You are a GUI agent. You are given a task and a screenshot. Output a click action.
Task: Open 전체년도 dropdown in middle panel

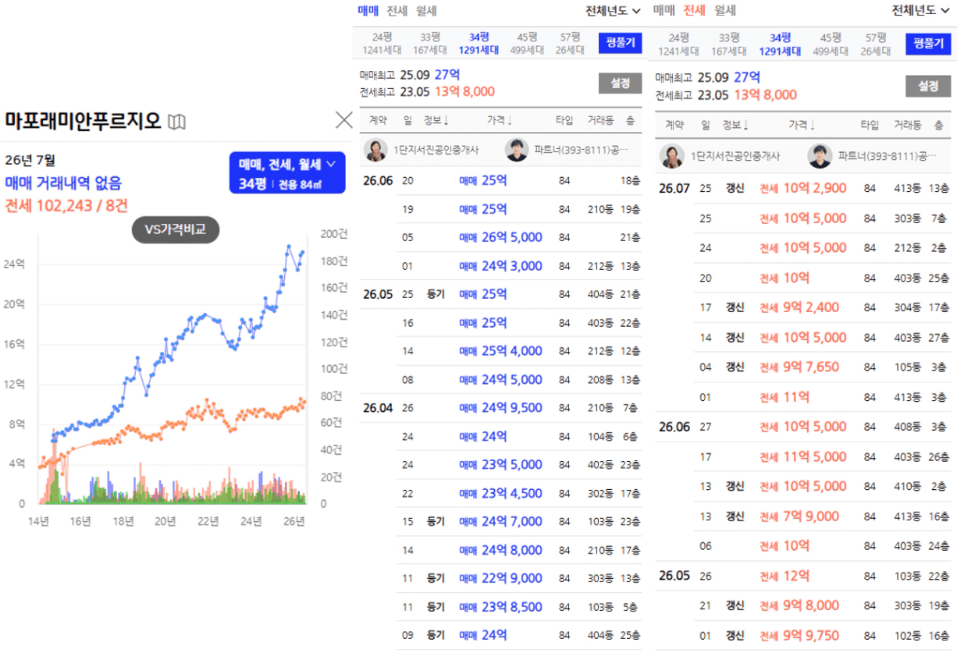click(x=613, y=11)
